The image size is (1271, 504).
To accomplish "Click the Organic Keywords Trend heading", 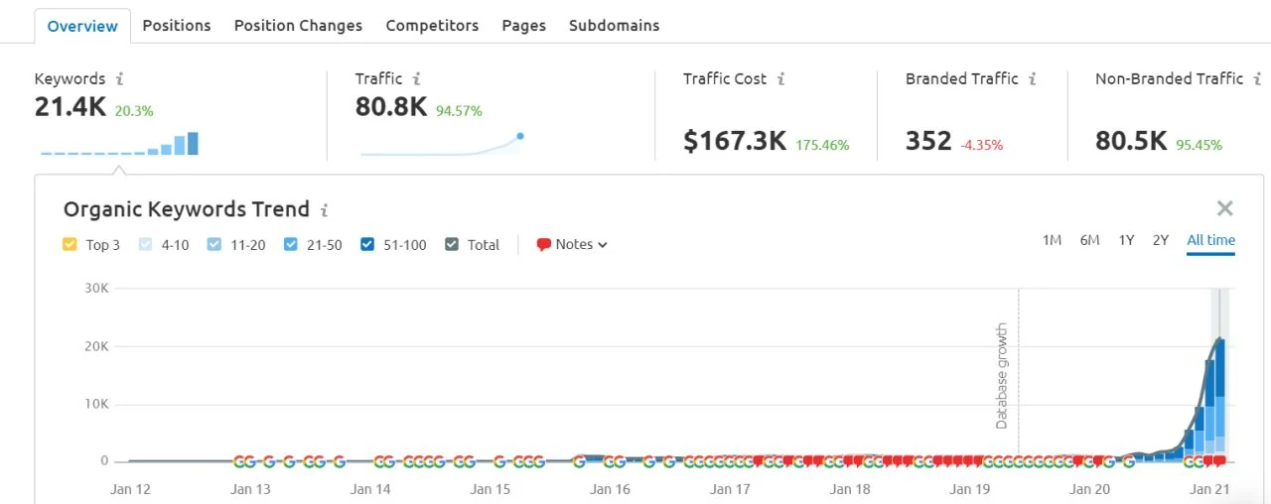I will point(187,209).
